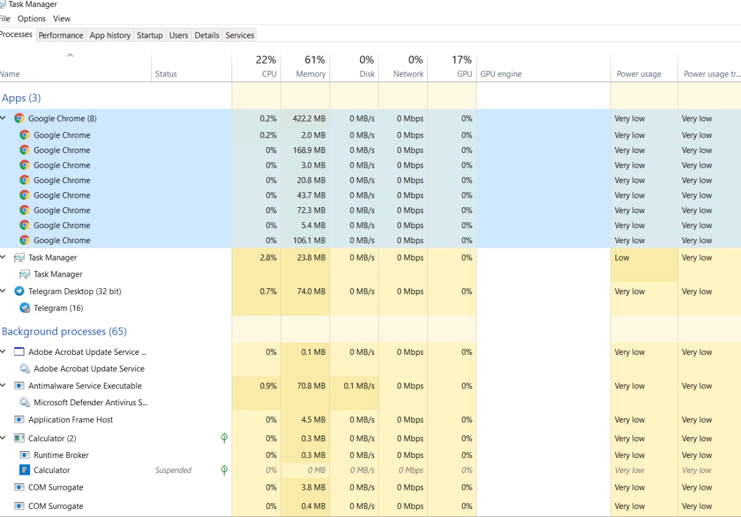The width and height of the screenshot is (741, 517).
Task: Click Chrome icon in the 2.0 MB row
Action: coord(24,135)
